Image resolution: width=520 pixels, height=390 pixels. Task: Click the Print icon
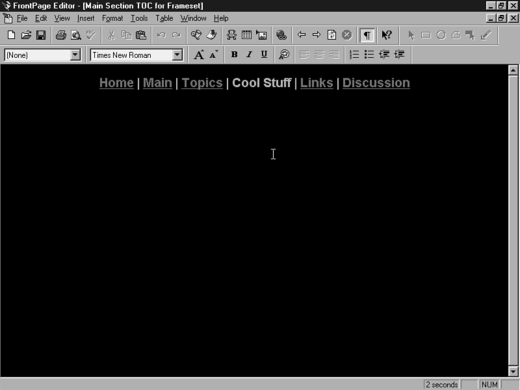[x=60, y=35]
